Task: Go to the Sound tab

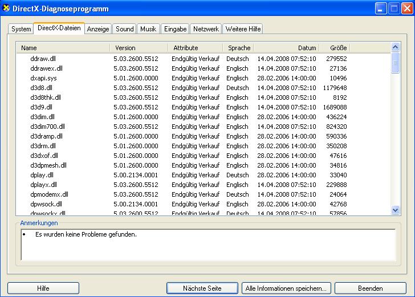Action: coord(124,29)
